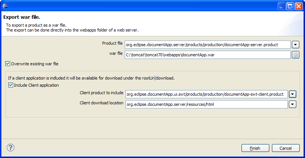The image size is (305, 158).
Task: Open the help question mark icon
Action: tap(11, 147)
